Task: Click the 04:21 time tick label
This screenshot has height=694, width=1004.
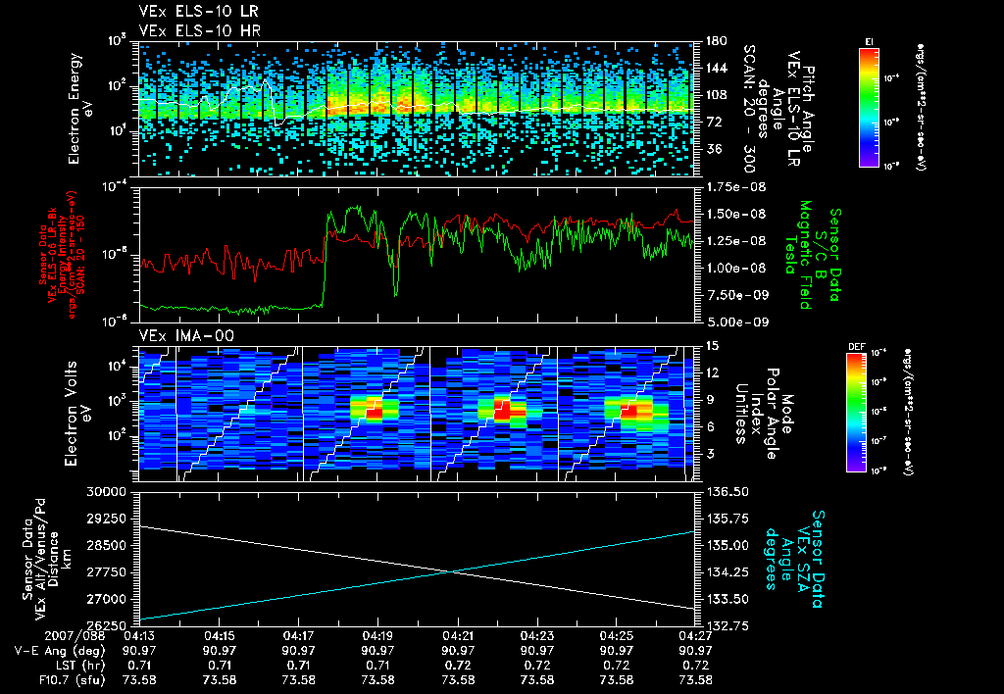Action: 458,636
